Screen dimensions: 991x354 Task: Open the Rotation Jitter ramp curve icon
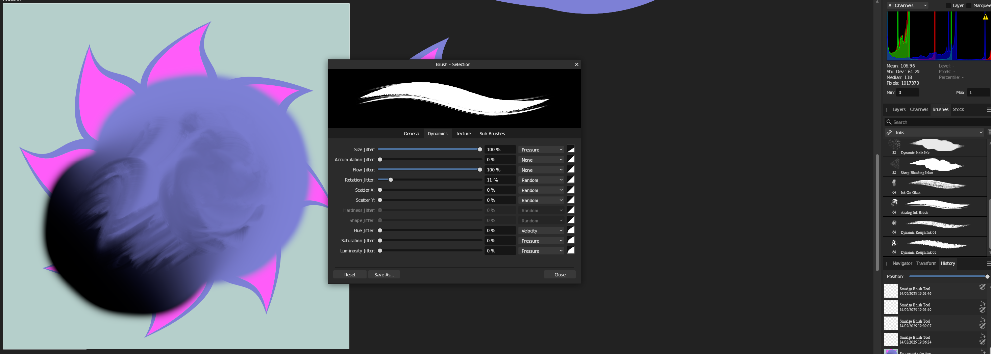[571, 180]
